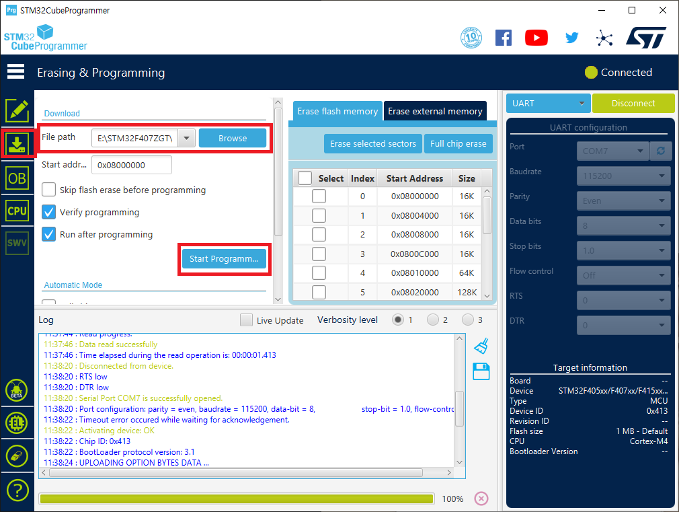
Task: Clear the log with broom icon
Action: click(481, 346)
